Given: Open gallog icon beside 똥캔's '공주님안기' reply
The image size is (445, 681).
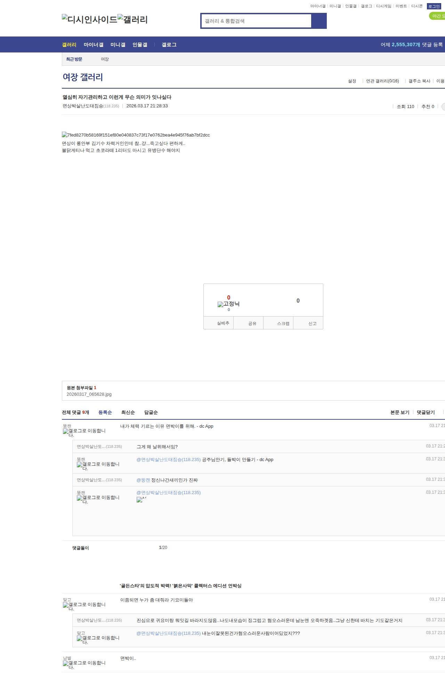Looking at the screenshot, I should point(98,466).
